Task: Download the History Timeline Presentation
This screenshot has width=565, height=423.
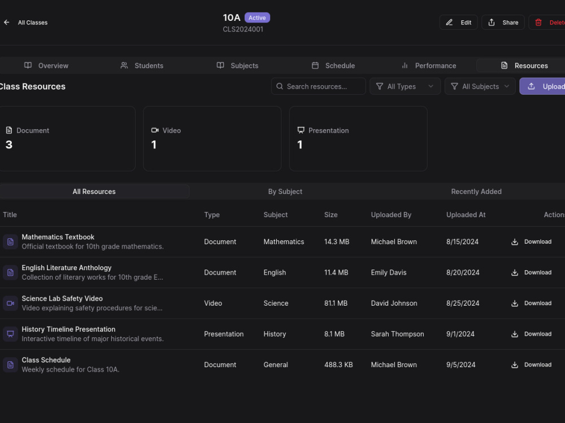Action: pos(532,334)
